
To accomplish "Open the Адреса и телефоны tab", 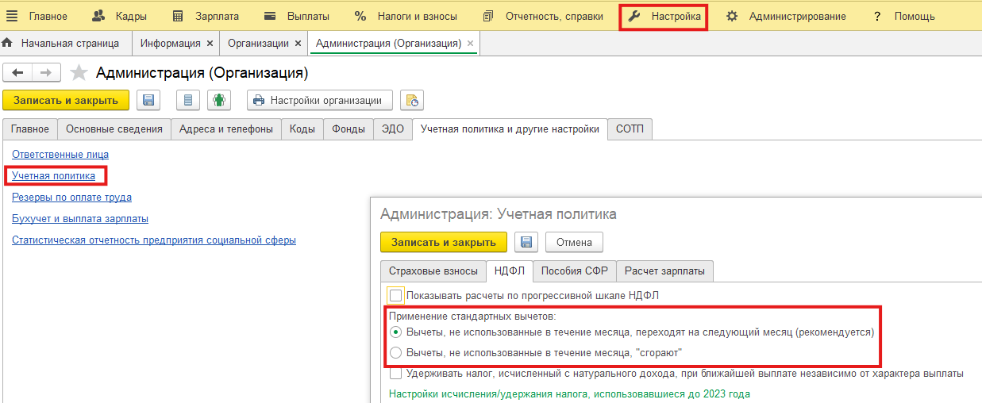I will pos(226,129).
